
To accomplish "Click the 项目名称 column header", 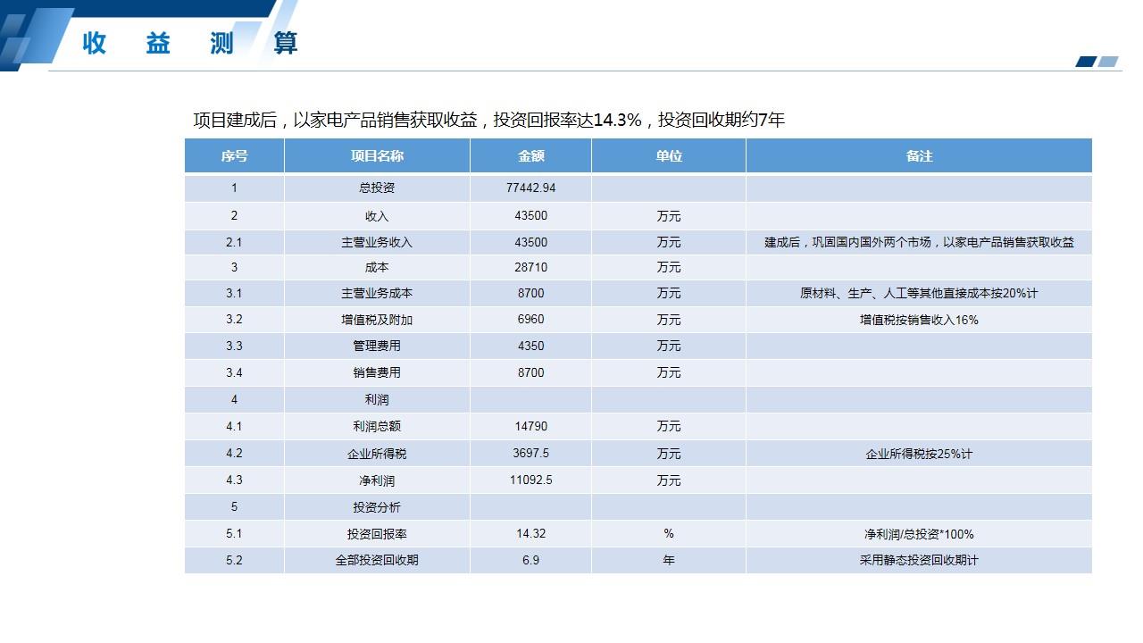I will 377,155.
